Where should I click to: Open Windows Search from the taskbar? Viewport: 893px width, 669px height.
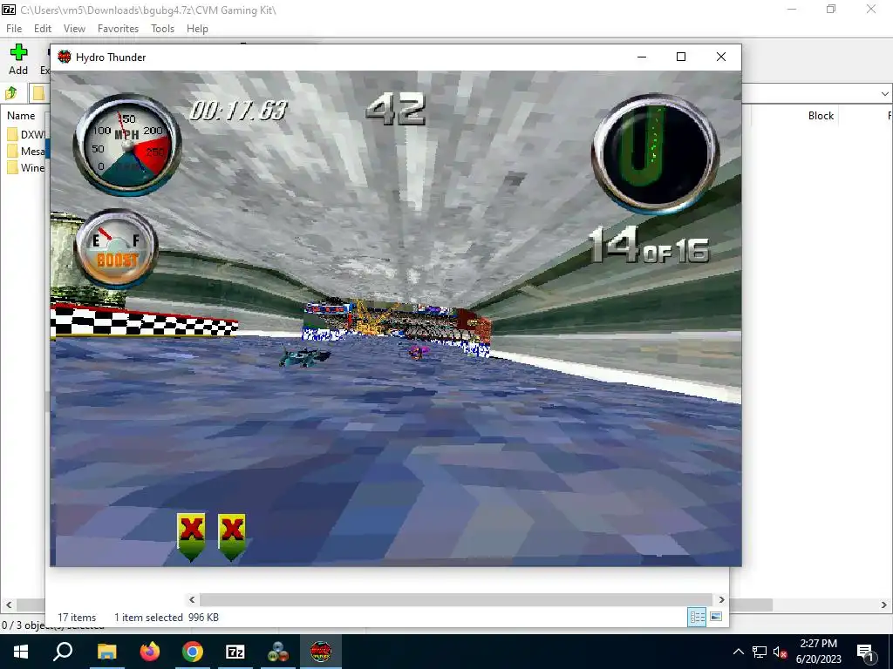(63, 652)
